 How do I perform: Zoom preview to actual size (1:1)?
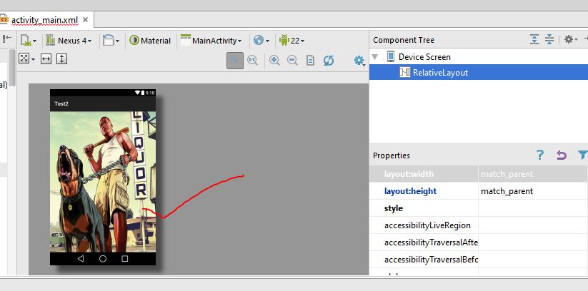(252, 61)
